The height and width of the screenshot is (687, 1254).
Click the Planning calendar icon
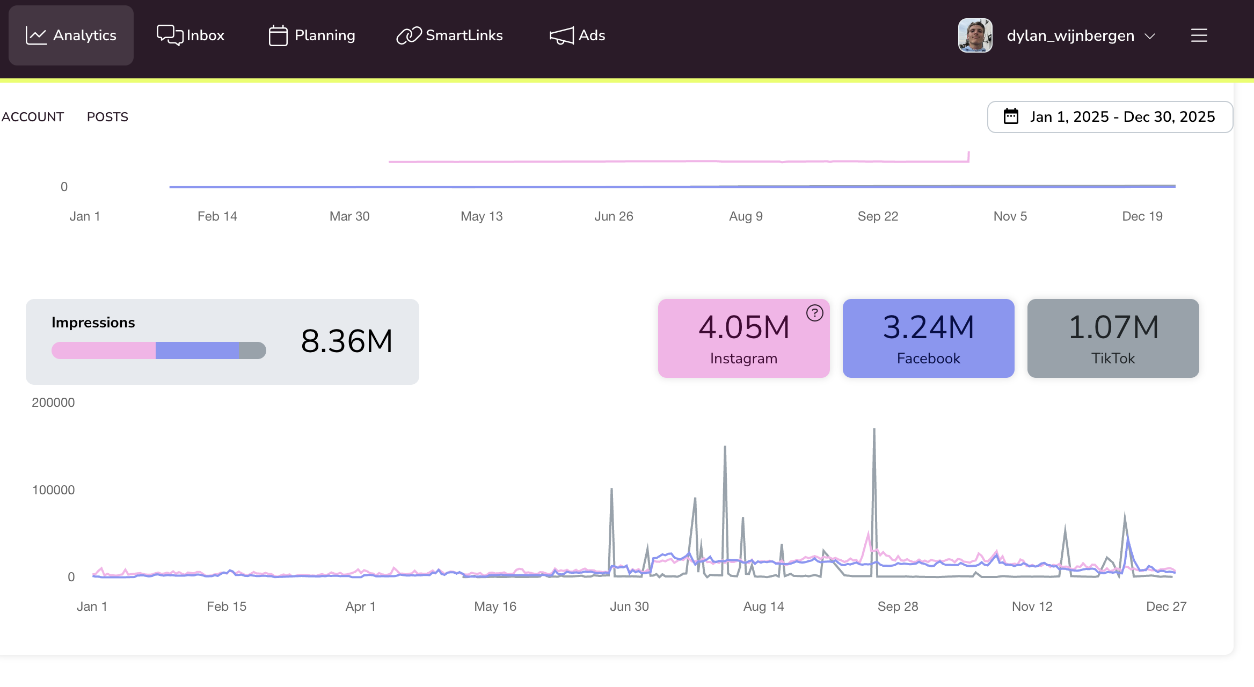pos(278,35)
